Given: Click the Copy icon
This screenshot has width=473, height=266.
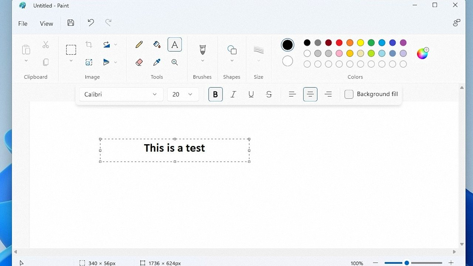Looking at the screenshot, I should click(45, 62).
